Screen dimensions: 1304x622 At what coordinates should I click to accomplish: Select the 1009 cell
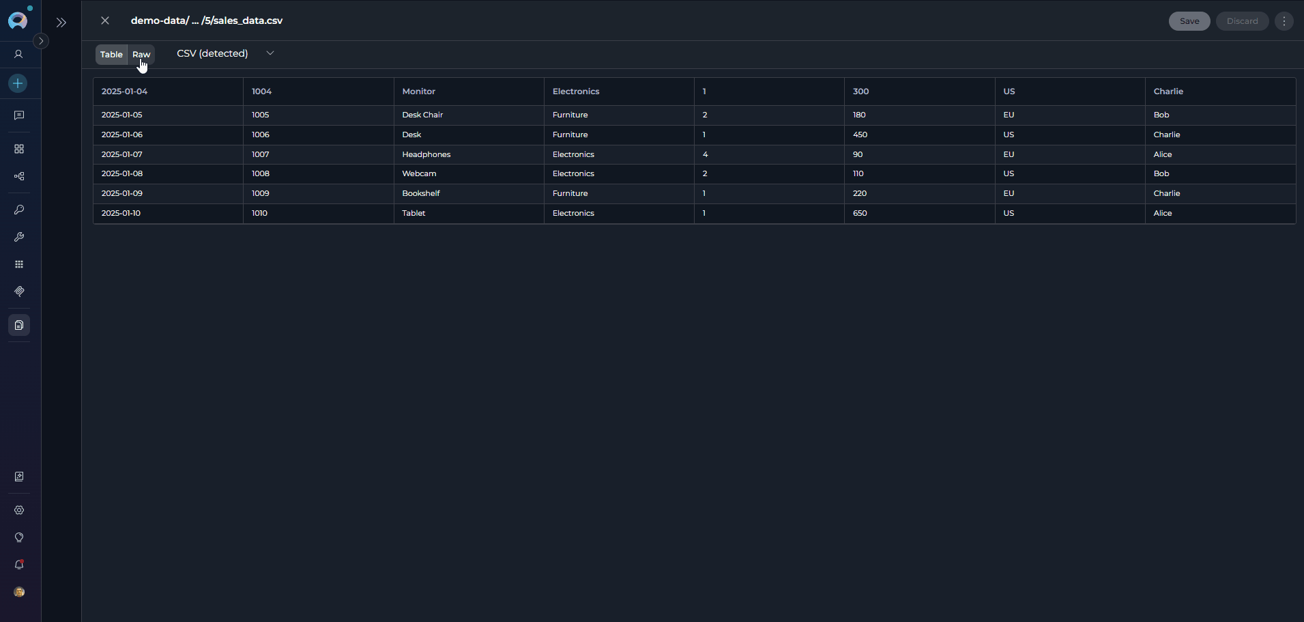coord(319,194)
